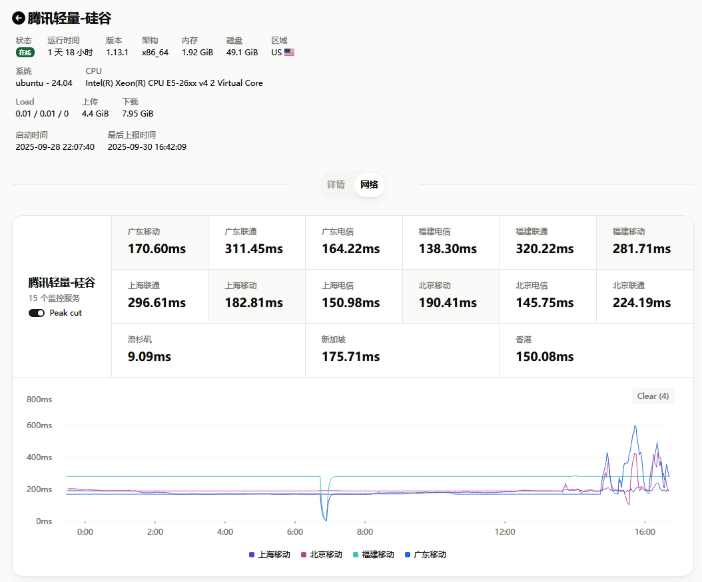Viewport: 702px width, 582px height.
Task: Select the 洛杉矶 latency card
Action: tap(208, 350)
